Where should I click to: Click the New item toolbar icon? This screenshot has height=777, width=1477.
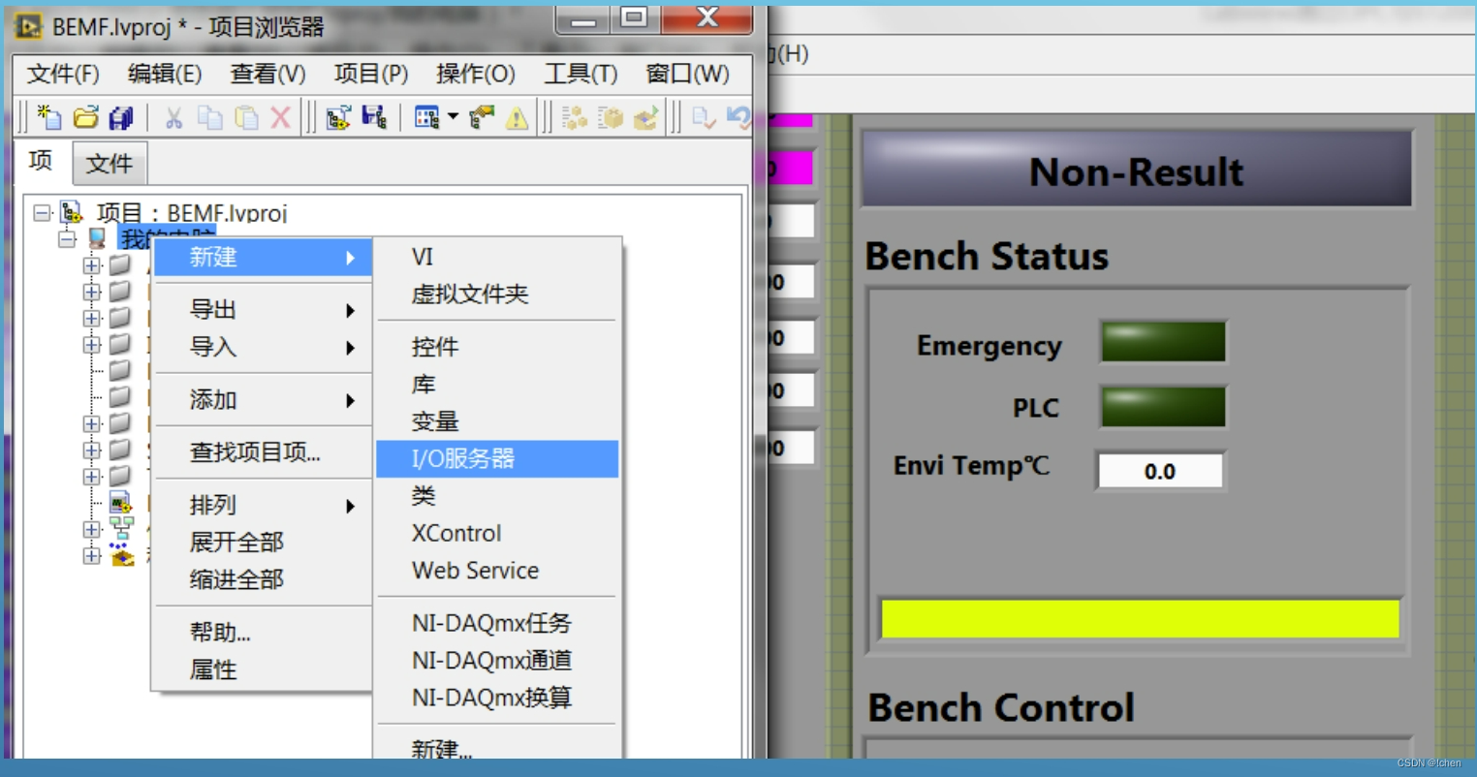(48, 117)
